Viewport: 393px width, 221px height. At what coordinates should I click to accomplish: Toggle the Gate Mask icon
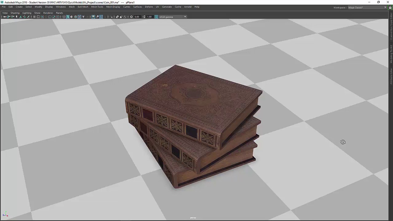pyautogui.click(x=46, y=17)
